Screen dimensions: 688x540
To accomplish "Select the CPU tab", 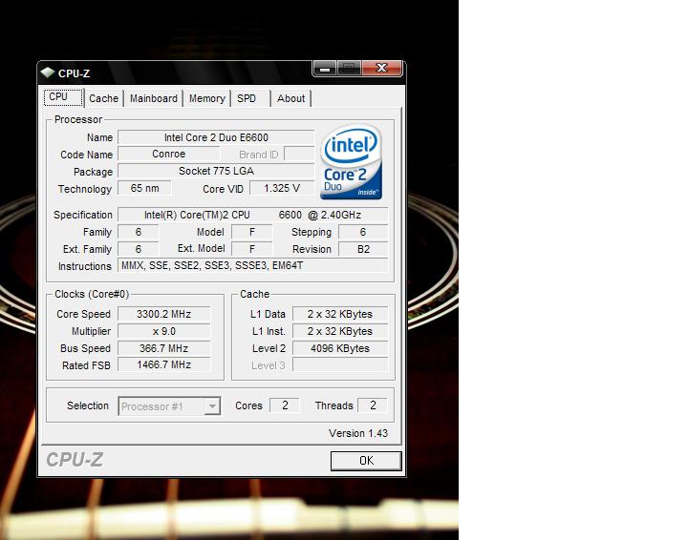I will (x=63, y=97).
